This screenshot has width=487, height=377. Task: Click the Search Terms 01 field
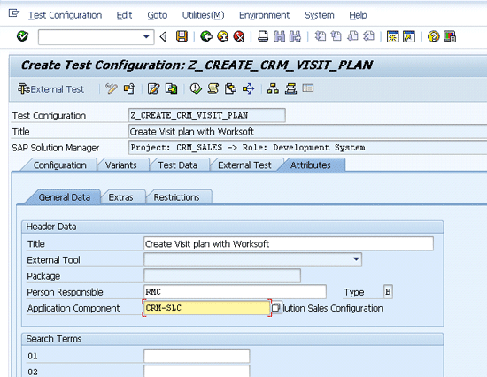pyautogui.click(x=197, y=356)
